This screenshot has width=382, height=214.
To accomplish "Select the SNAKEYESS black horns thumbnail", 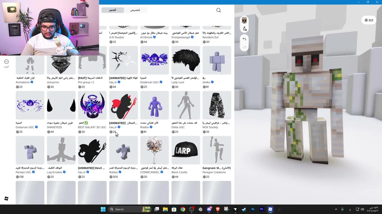I will coord(61,105).
